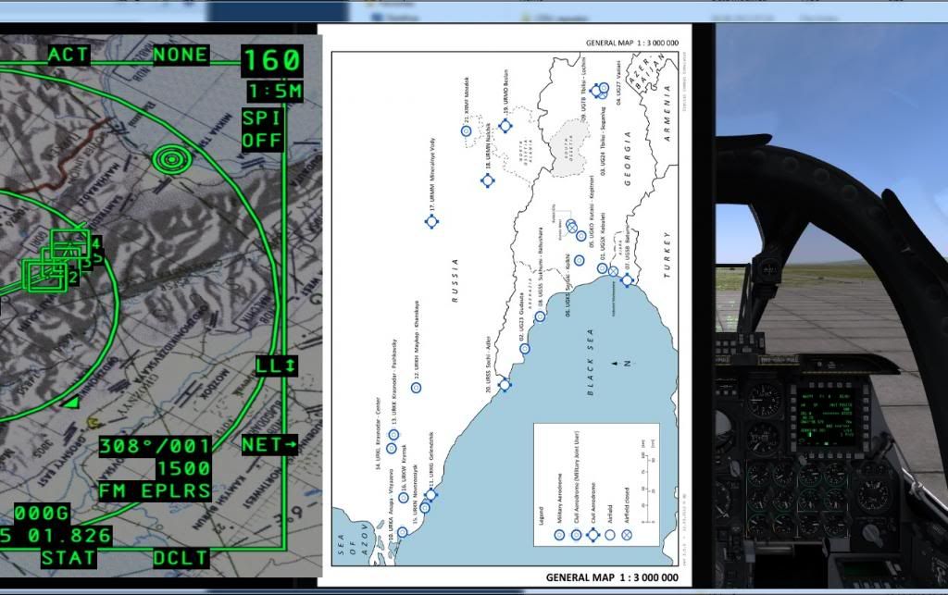Click the concentric-circle bullseye symbol on TAD
Image resolution: width=948 pixels, height=595 pixels.
click(x=168, y=160)
